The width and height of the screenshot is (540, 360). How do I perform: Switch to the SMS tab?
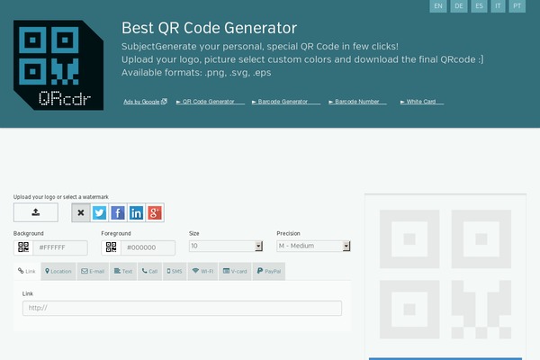point(175,271)
